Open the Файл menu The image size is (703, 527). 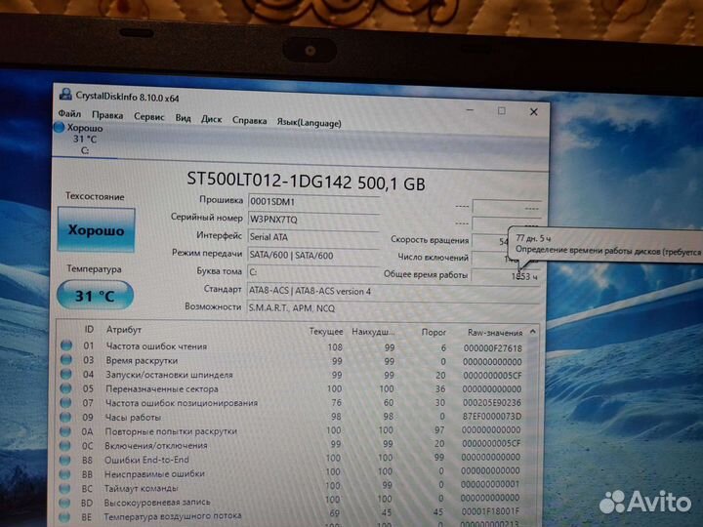[x=69, y=114]
